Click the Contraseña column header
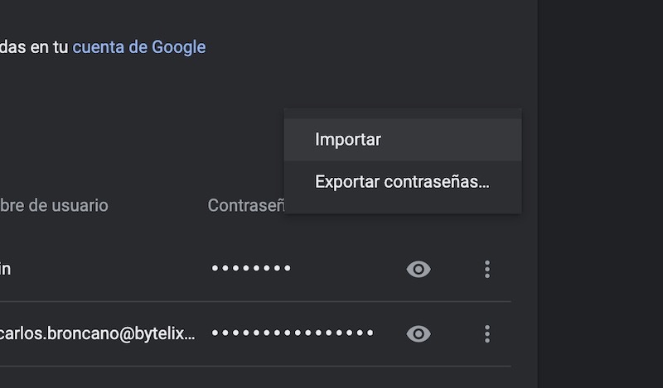The width and height of the screenshot is (663, 388). (x=245, y=205)
